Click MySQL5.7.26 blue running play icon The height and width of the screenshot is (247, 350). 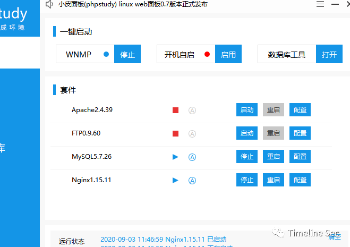[x=175, y=157]
